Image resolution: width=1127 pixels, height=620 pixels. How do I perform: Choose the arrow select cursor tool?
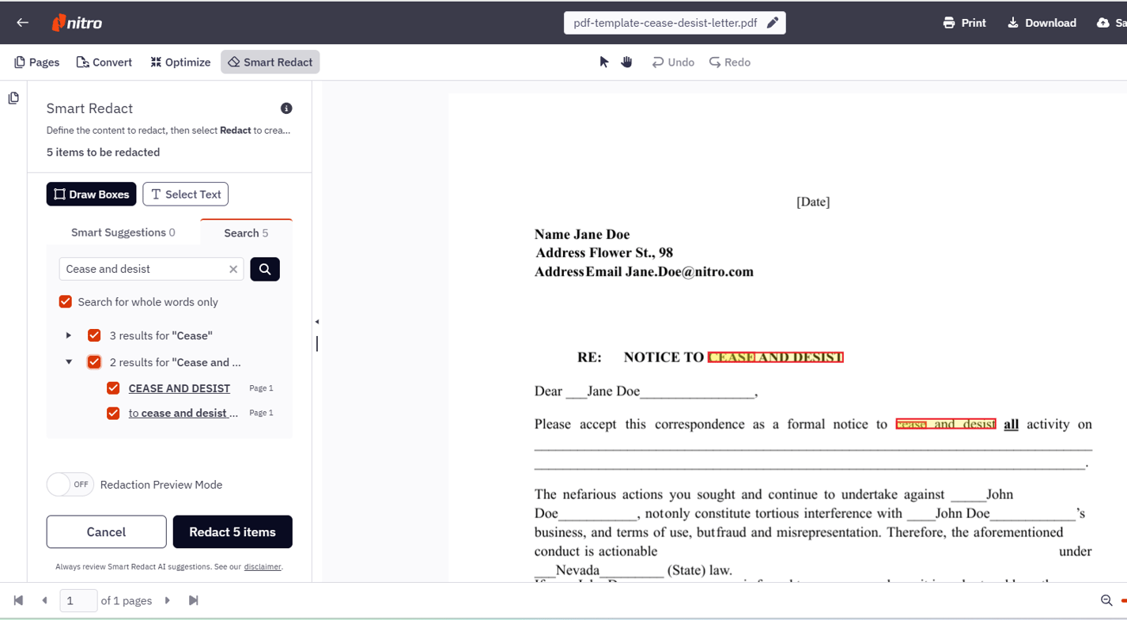pyautogui.click(x=604, y=62)
